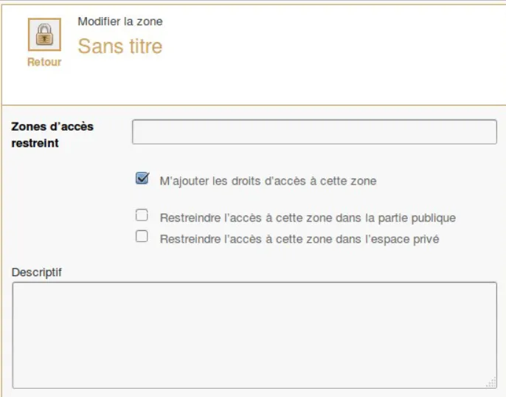This screenshot has height=397, width=506.
Task: Enable the partie publique restriction checkbox
Action: tap(142, 216)
